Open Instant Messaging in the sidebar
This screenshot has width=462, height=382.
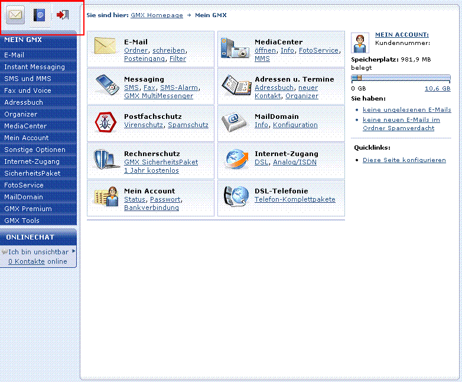tap(38, 67)
